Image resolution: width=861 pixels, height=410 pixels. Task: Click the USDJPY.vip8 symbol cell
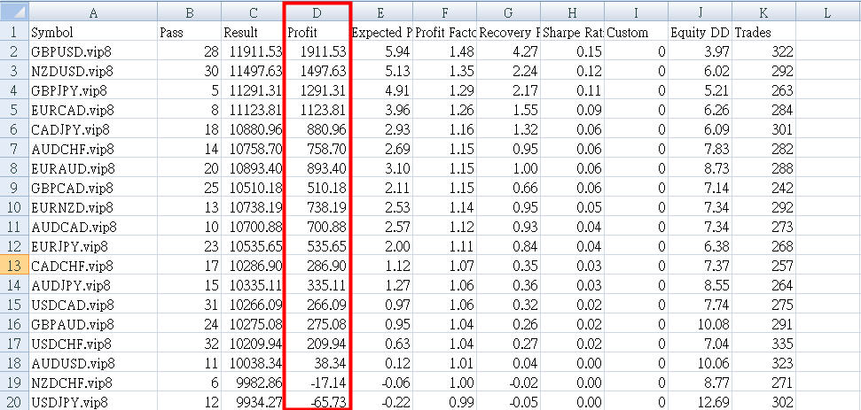tap(92, 402)
